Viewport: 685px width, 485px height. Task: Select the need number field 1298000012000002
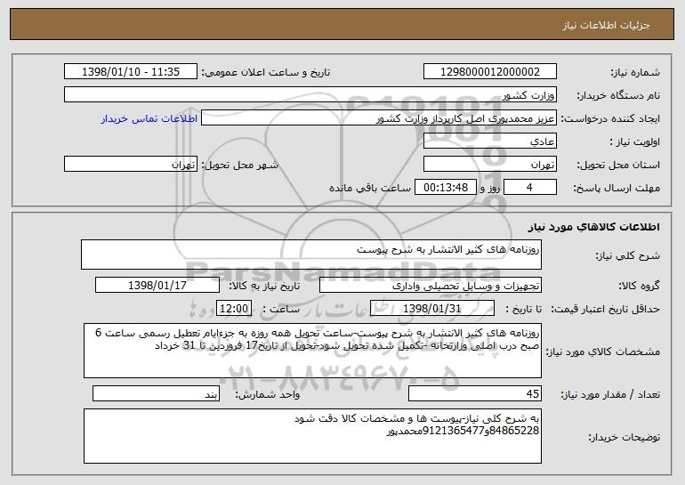tap(489, 72)
